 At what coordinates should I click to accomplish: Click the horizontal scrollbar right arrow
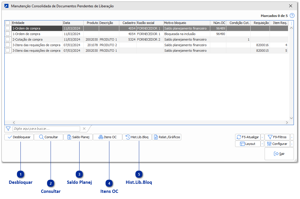pos(287,123)
